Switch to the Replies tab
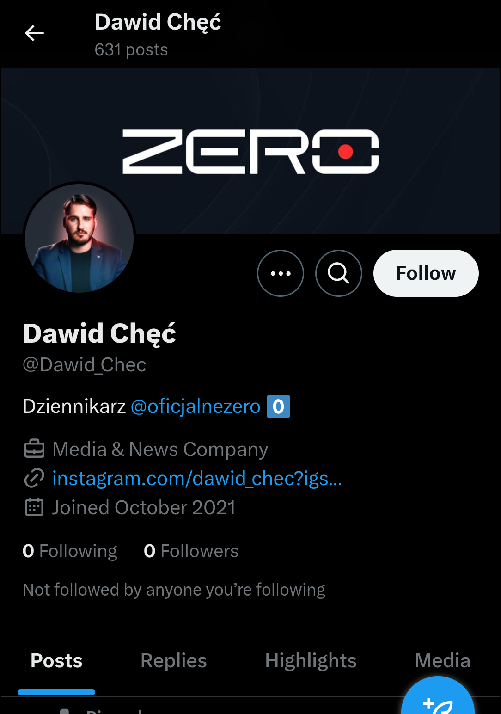This screenshot has height=714, width=501. pyautogui.click(x=174, y=660)
